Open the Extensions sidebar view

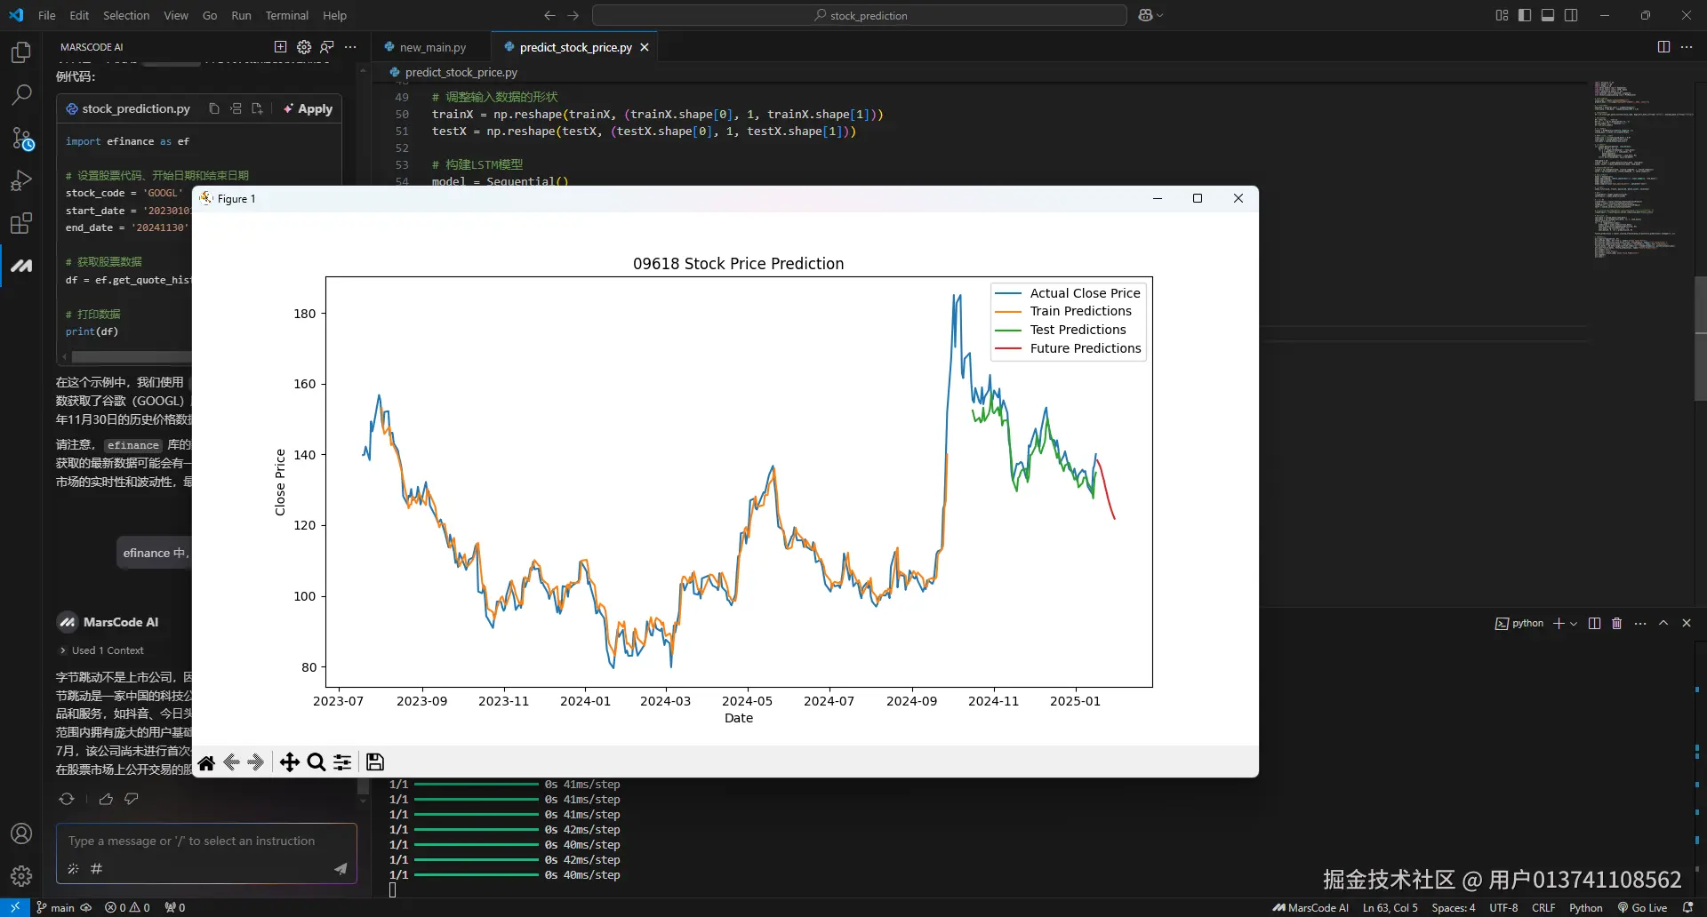[21, 223]
